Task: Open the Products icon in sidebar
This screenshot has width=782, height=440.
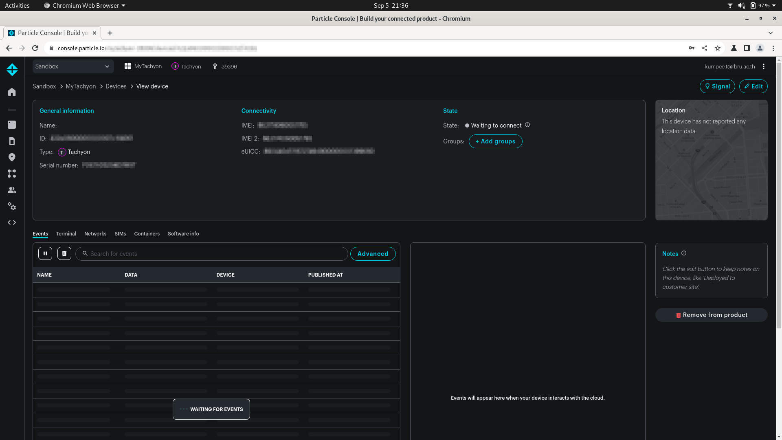Action: coord(12,125)
